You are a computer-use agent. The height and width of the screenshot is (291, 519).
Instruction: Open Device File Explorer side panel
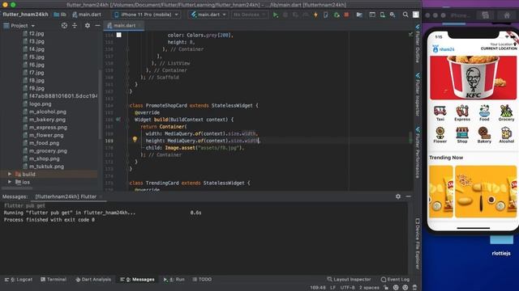click(x=418, y=243)
